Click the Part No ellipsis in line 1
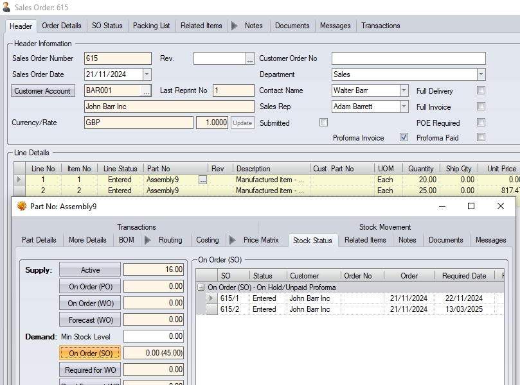 (x=202, y=180)
